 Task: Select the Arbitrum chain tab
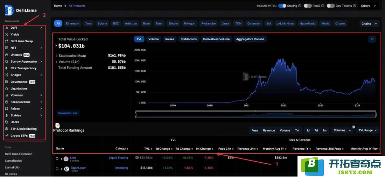131,23
